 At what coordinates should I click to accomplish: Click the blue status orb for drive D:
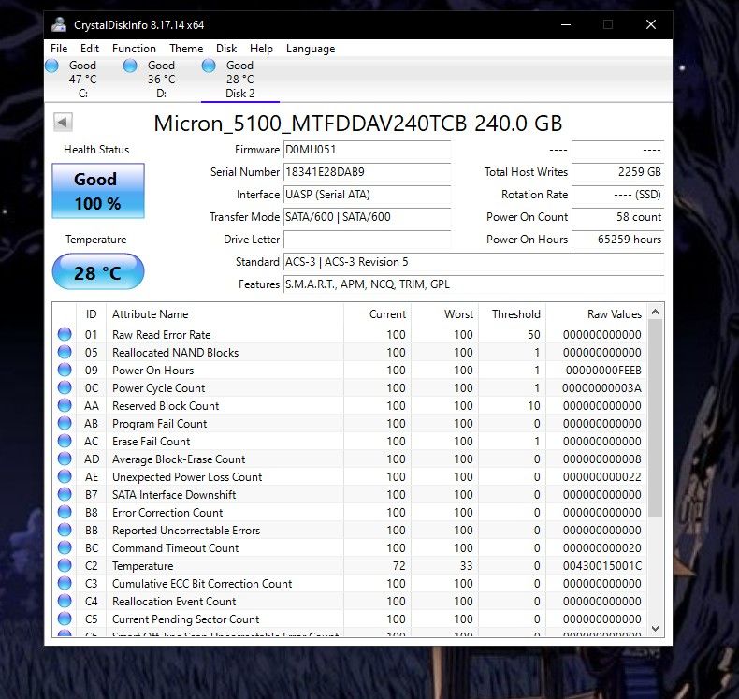point(130,66)
